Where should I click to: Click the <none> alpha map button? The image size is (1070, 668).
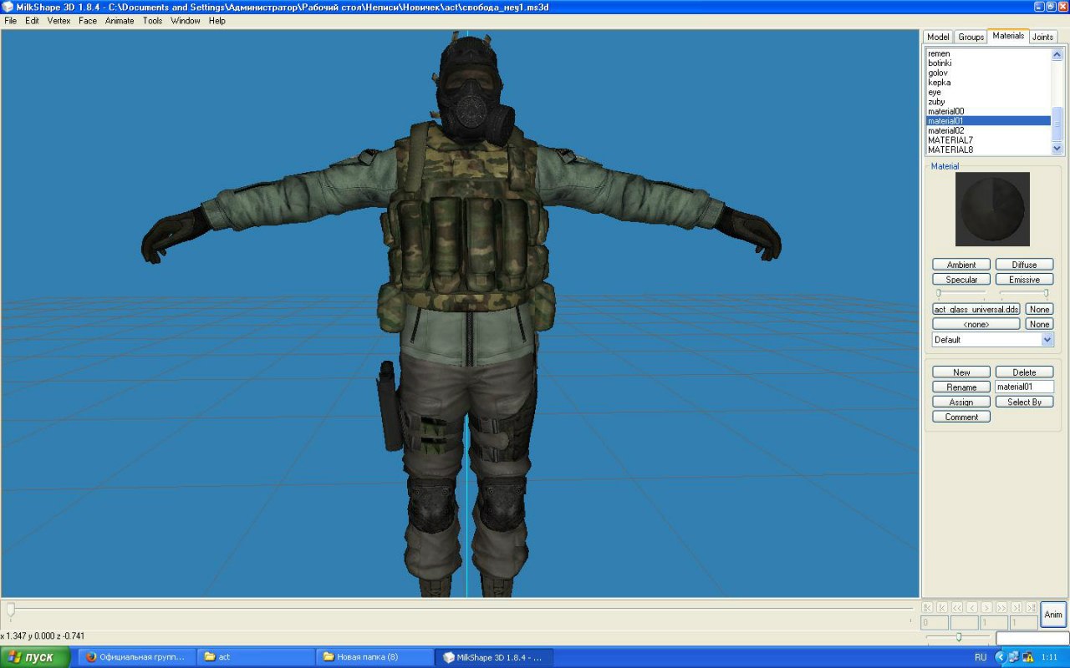976,324
